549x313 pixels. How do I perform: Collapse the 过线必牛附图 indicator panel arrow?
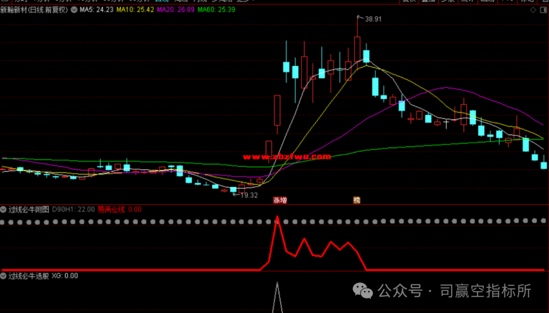4,210
